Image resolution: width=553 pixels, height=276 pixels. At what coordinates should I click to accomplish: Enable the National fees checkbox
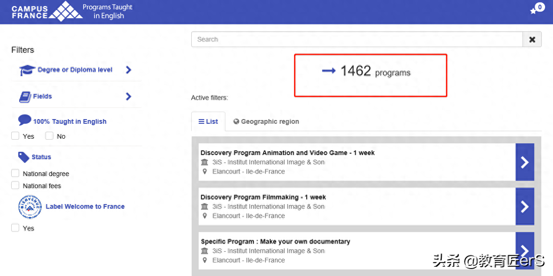[15, 185]
